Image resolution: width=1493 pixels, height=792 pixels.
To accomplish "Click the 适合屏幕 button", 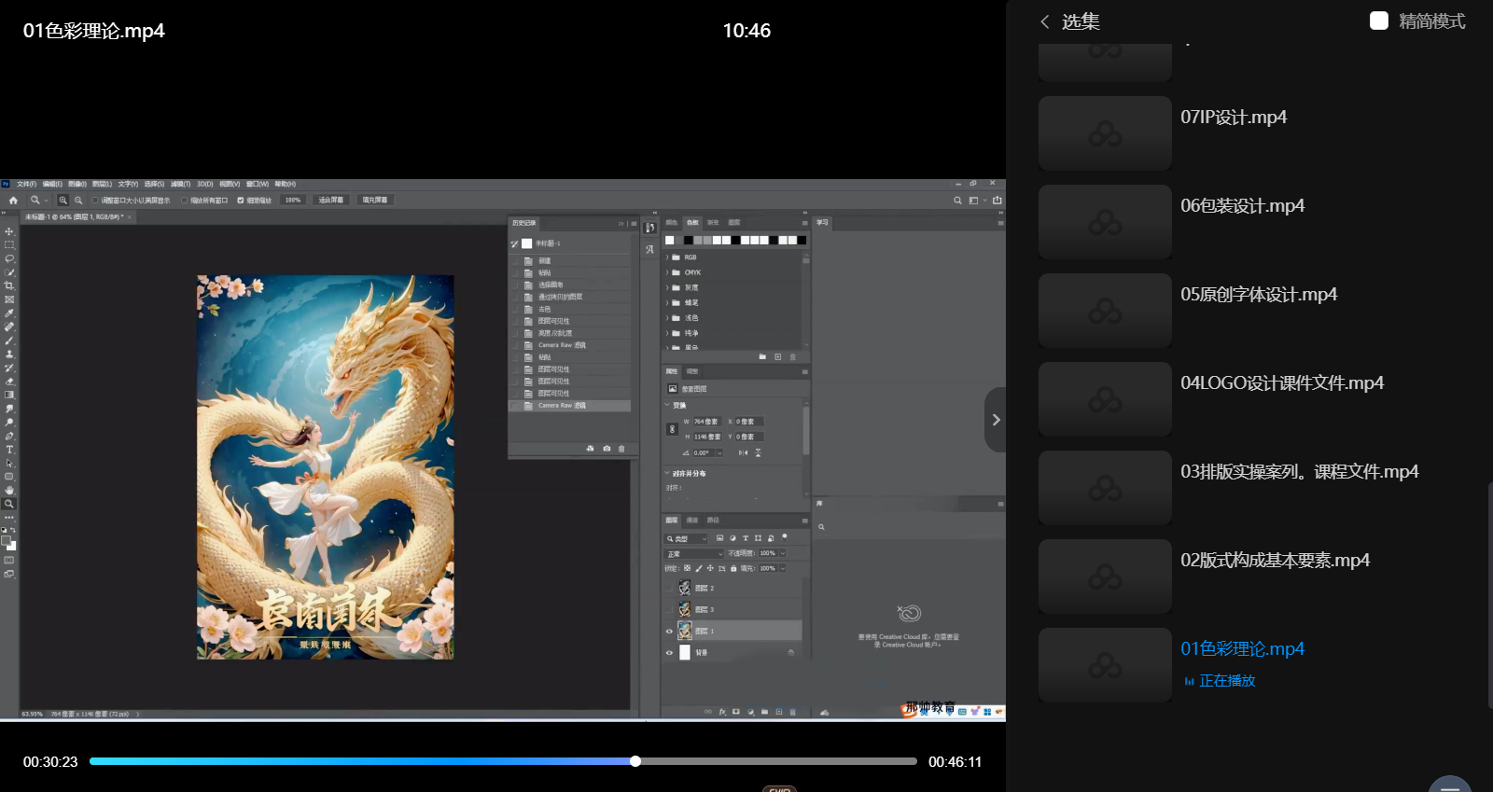I will [331, 200].
